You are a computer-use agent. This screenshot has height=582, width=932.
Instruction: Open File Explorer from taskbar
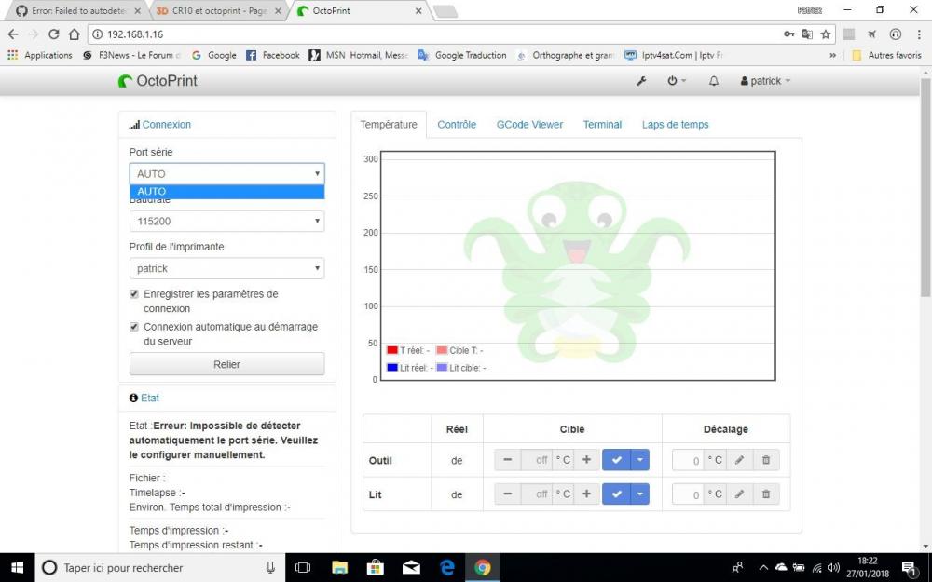click(339, 568)
